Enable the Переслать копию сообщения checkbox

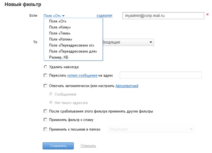pos(46,75)
